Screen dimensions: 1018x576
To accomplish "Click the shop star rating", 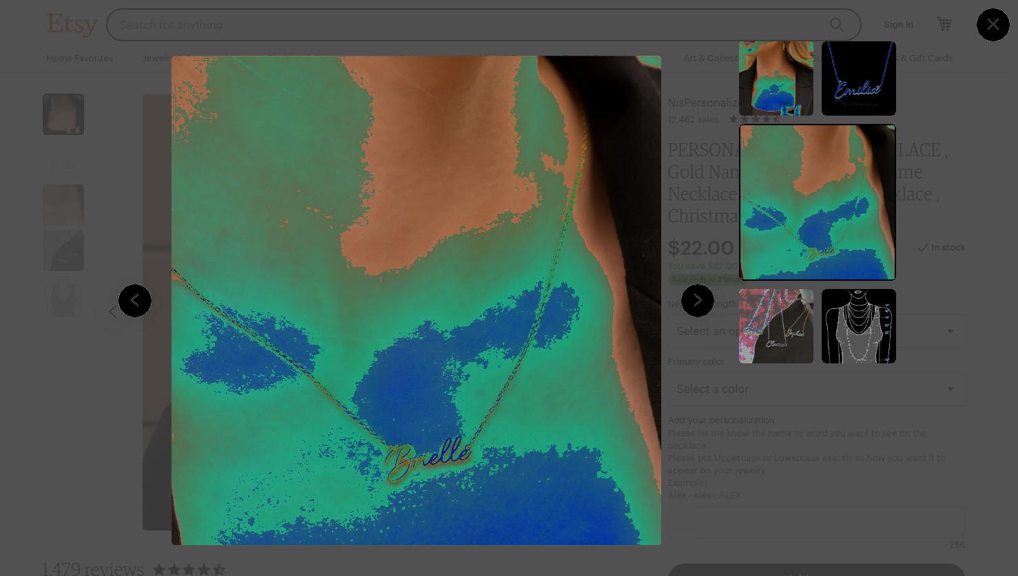I will coord(755,119).
